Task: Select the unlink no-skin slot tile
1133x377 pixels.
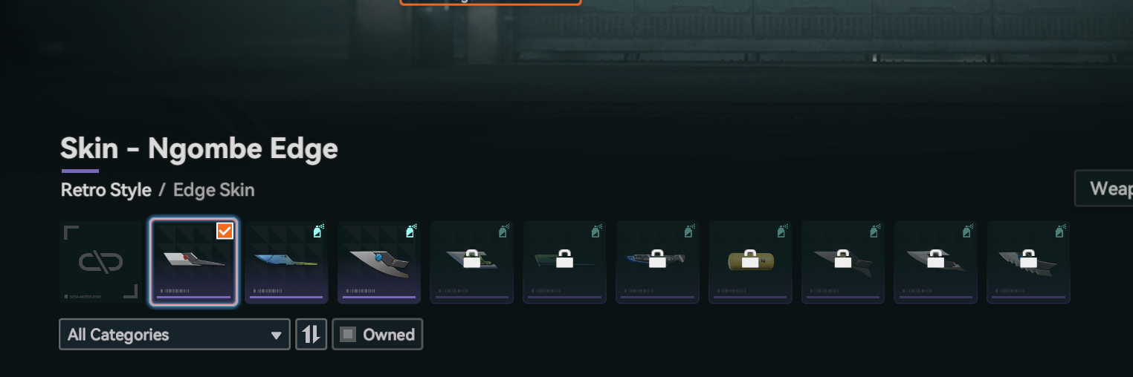Action: 100,262
